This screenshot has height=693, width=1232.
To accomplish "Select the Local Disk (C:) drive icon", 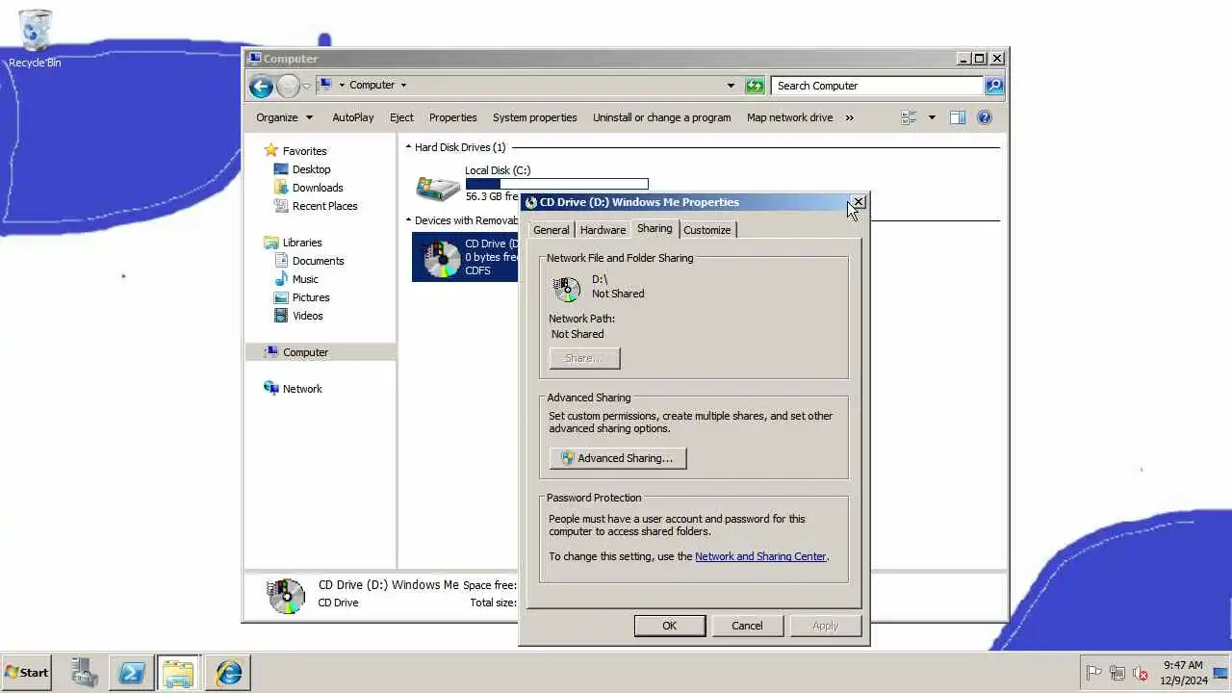I will click(x=438, y=186).
